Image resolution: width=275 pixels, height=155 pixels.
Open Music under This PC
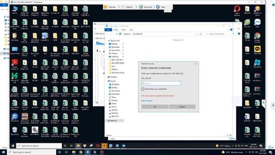coord(113,97)
